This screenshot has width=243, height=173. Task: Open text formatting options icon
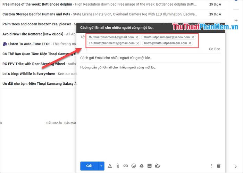coord(110,166)
